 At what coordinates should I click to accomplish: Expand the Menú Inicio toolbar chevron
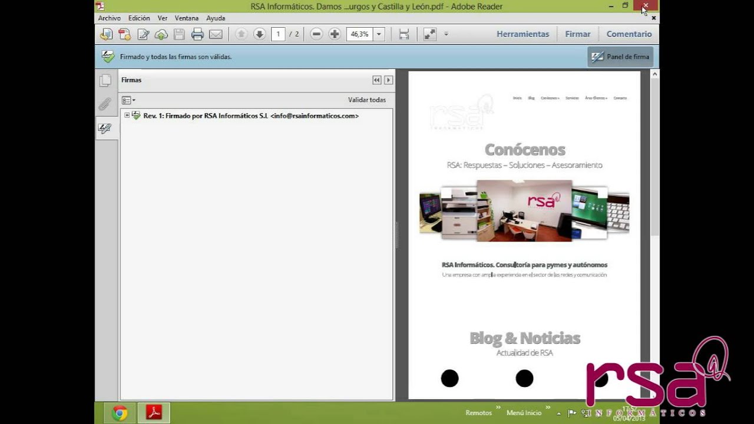pos(548,408)
